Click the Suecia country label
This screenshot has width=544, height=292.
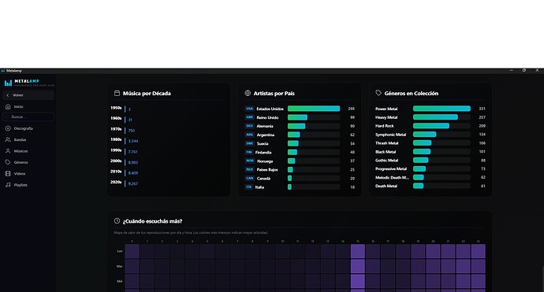[263, 144]
